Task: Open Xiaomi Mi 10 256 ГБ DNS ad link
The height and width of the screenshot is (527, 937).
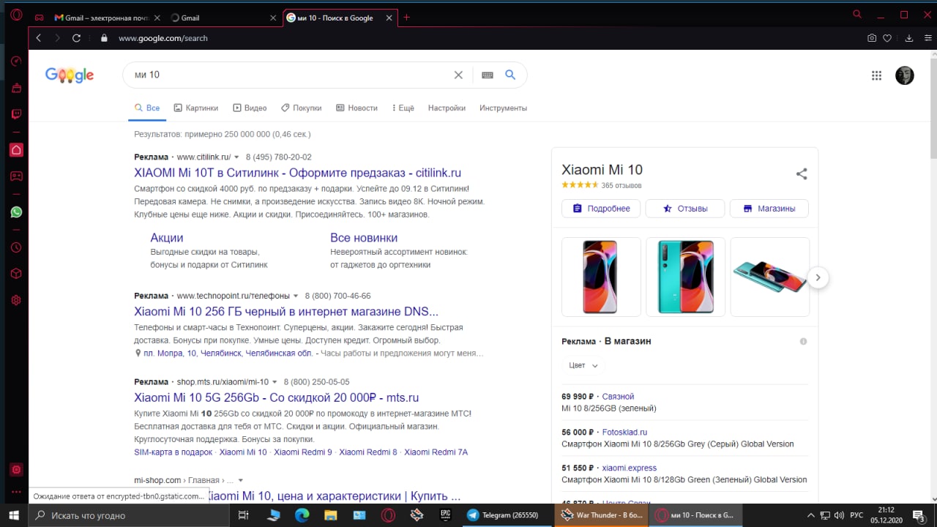Action: click(286, 312)
